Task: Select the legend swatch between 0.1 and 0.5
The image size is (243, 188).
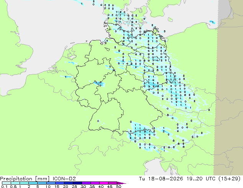Action: [x=7, y=183]
